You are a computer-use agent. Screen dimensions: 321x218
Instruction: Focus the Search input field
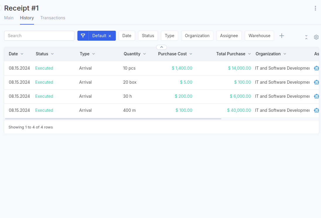coord(39,36)
